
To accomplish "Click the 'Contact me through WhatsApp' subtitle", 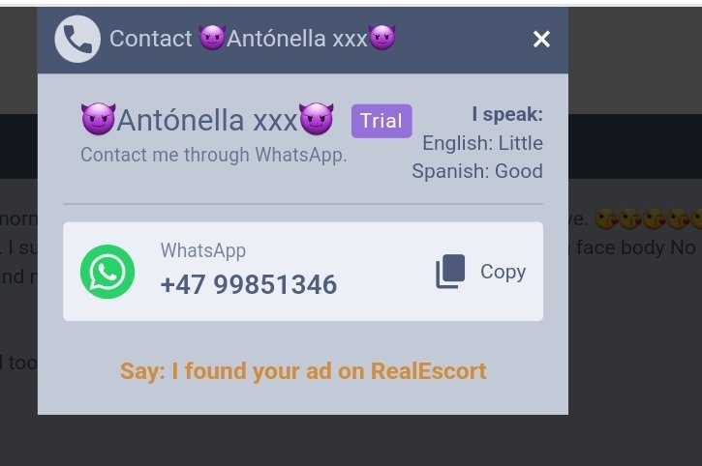I will click(x=214, y=156).
